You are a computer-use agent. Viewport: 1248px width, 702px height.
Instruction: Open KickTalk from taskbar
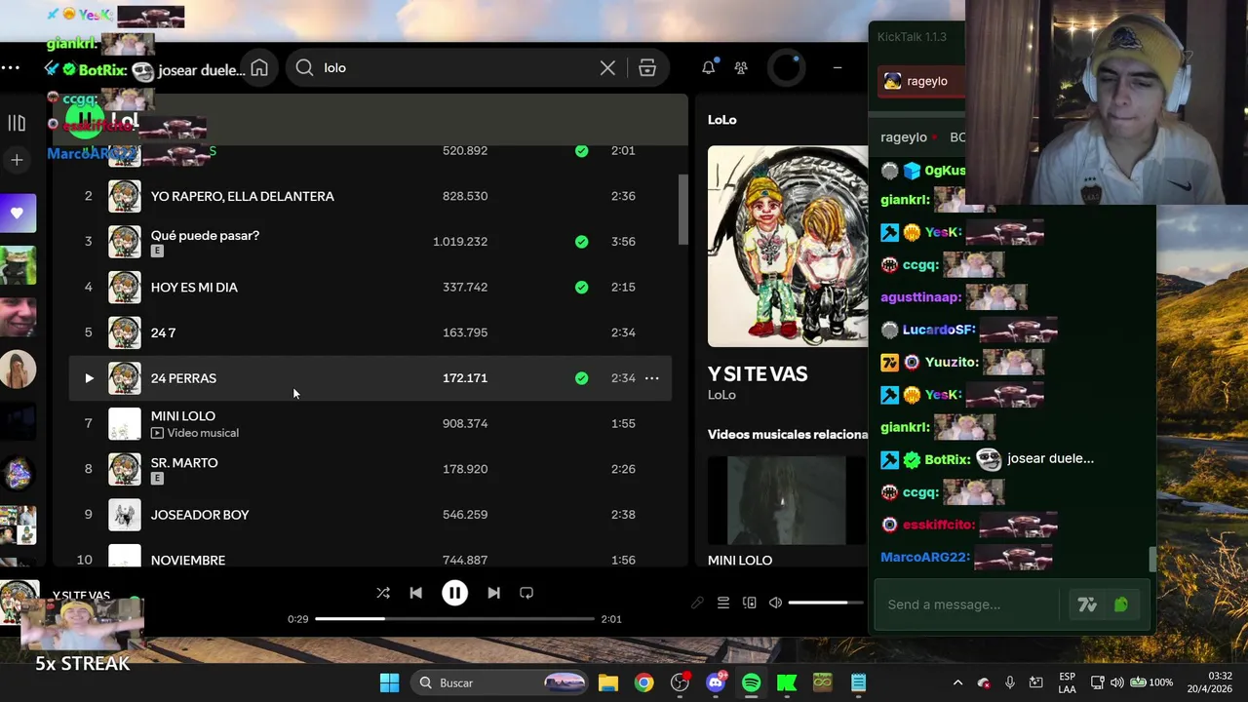pyautogui.click(x=787, y=682)
